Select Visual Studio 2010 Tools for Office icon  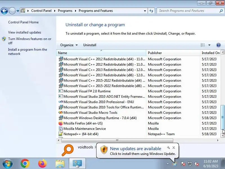click(x=61, y=107)
